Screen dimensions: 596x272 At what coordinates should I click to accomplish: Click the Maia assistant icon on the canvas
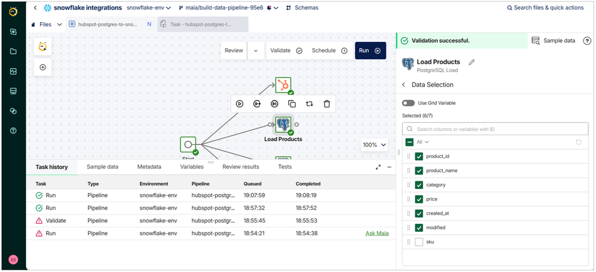[42, 46]
